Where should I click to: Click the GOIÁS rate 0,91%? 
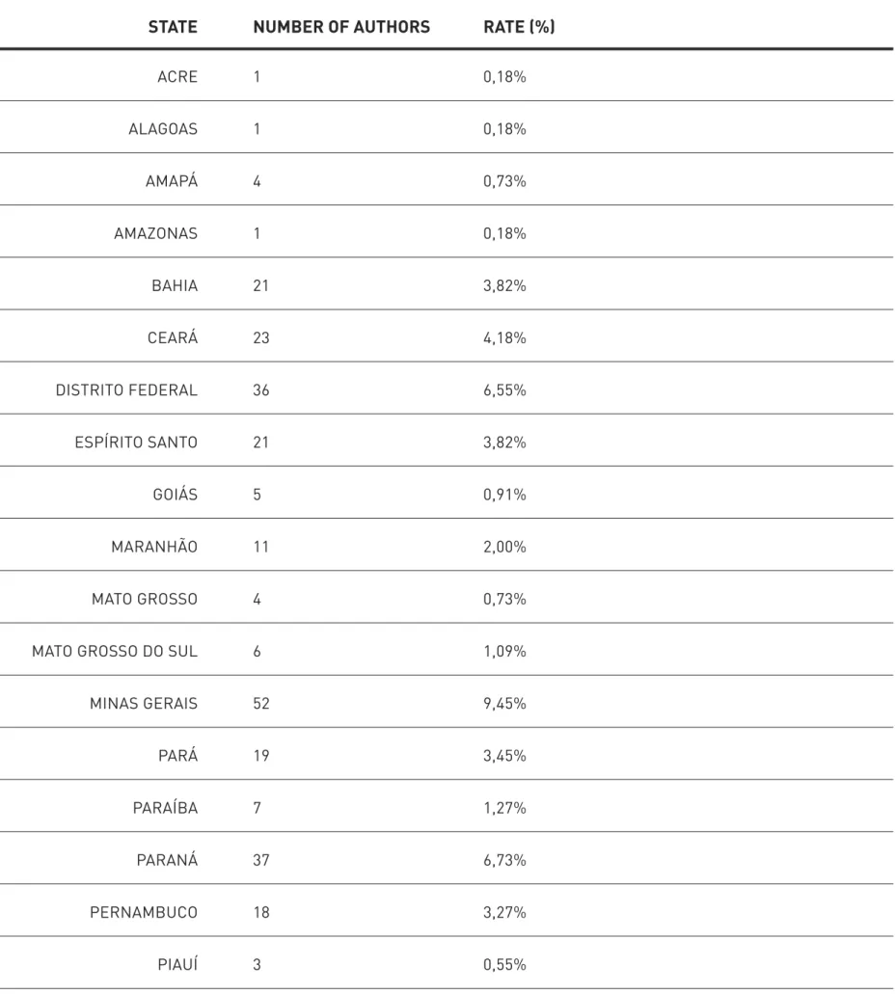click(x=504, y=495)
